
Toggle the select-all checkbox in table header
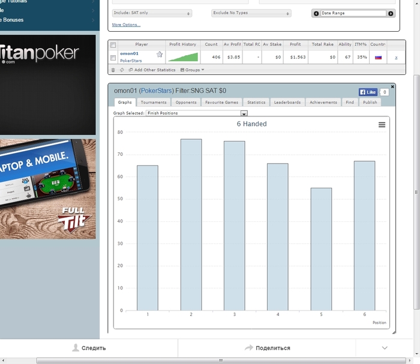[x=113, y=45]
